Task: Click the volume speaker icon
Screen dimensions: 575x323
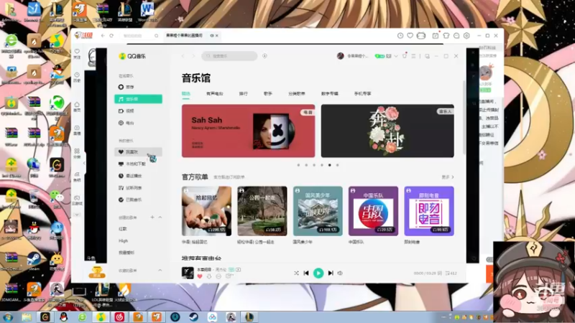Action: [340, 273]
